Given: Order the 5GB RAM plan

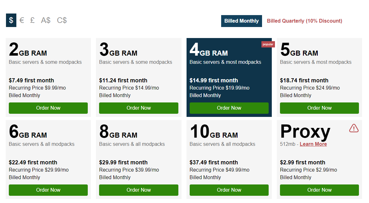Looking at the screenshot, I should 319,108.
